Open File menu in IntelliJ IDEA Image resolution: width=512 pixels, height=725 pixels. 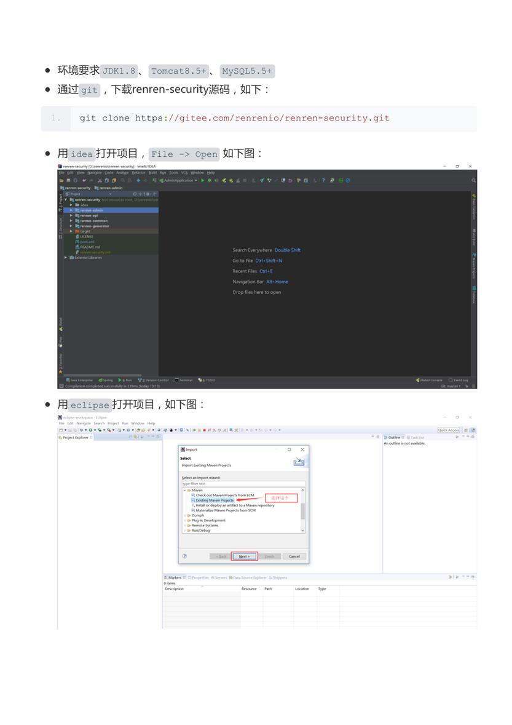pos(61,173)
